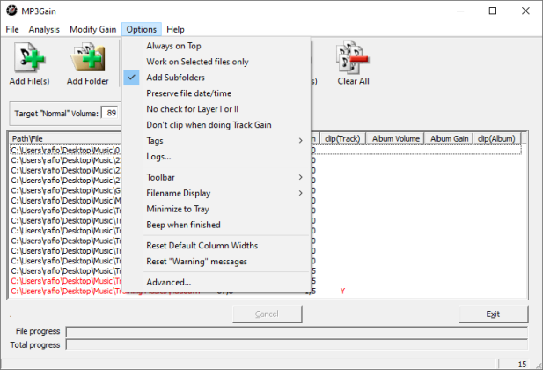The width and height of the screenshot is (543, 370).
Task: Click the Add Folder toolbar icon
Action: point(88,58)
